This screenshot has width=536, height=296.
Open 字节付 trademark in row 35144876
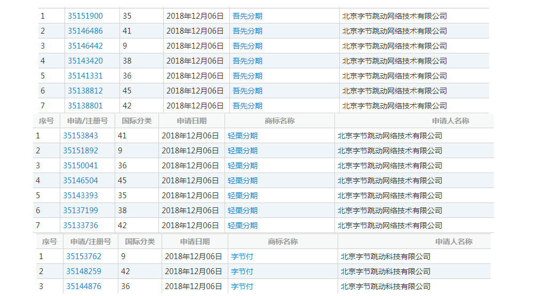coord(242,286)
